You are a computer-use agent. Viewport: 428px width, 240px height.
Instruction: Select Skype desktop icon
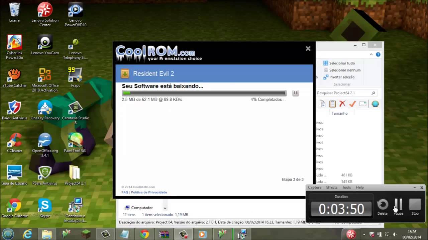point(45,208)
